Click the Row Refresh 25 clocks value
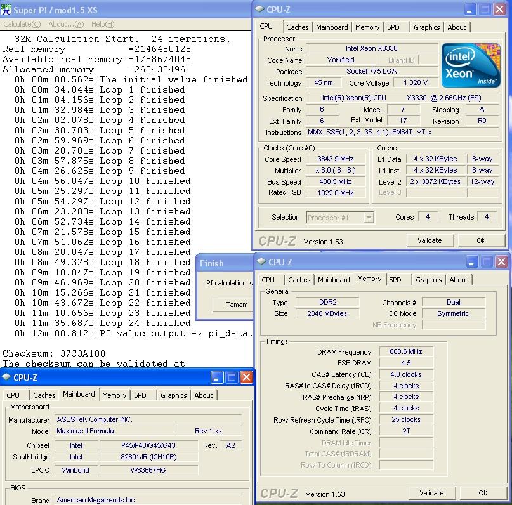This screenshot has height=505, width=512. [x=406, y=419]
